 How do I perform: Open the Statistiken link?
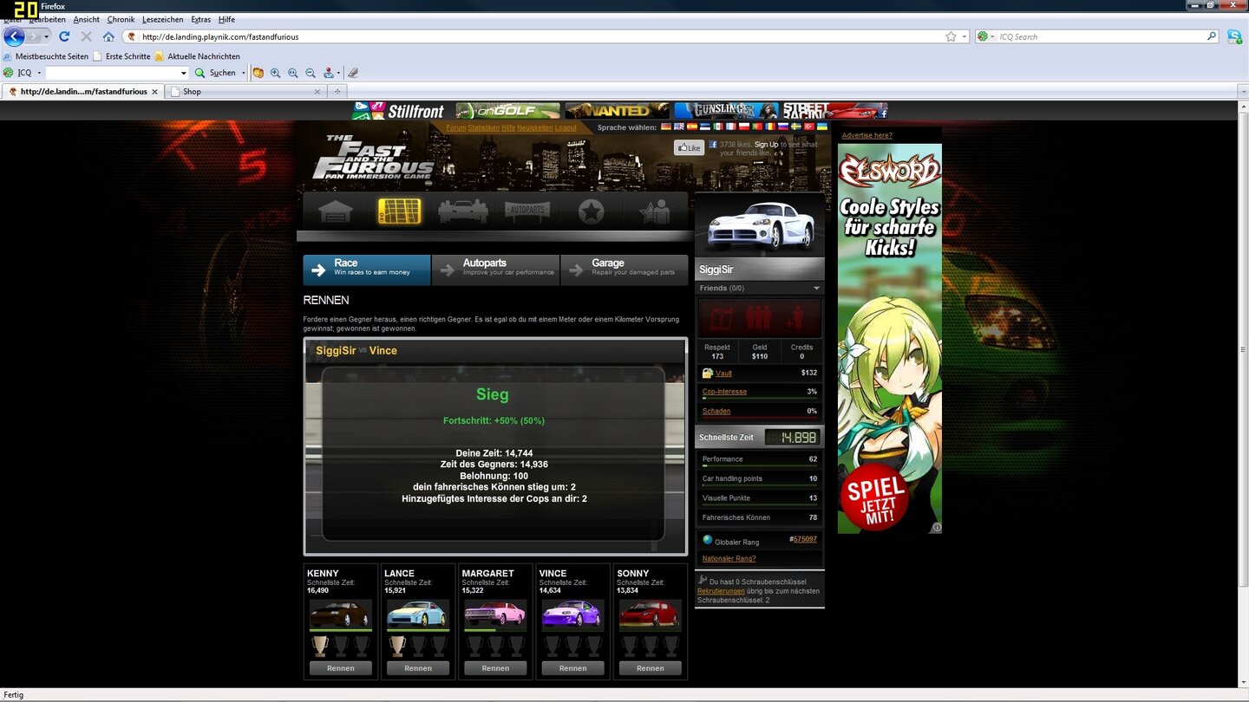coord(484,127)
